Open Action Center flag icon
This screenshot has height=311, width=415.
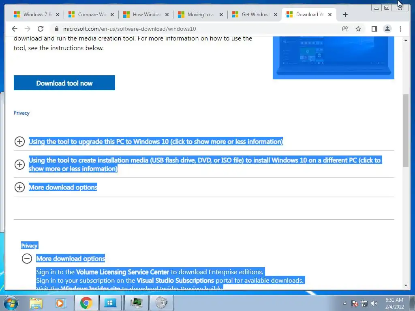pyautogui.click(x=355, y=303)
